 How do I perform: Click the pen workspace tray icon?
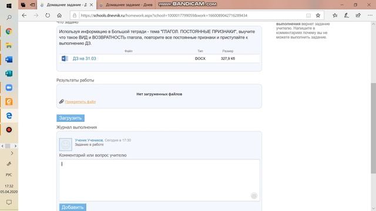click(9, 164)
